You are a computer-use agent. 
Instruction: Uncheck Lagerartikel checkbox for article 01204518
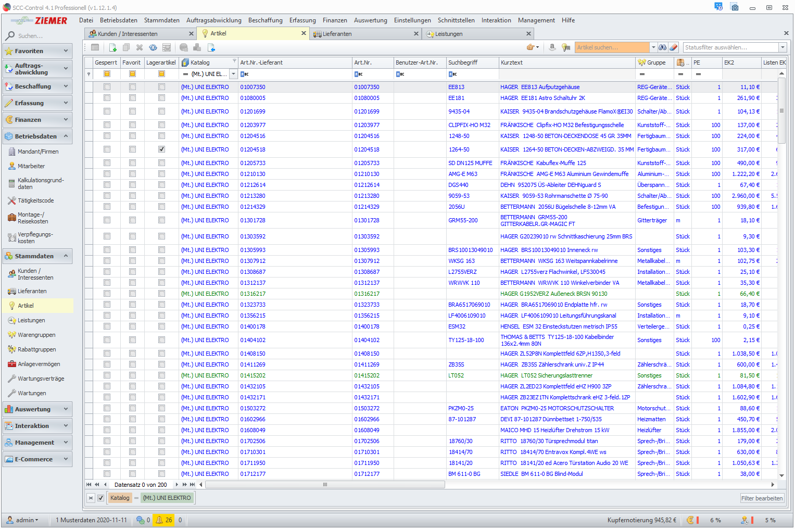161,149
